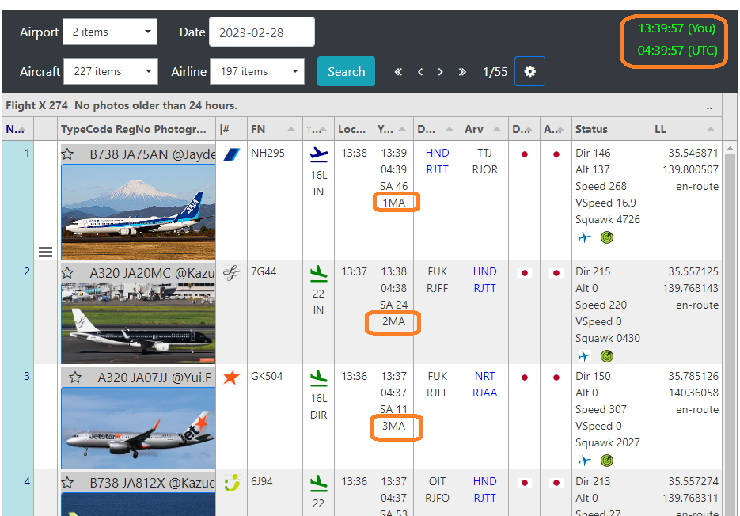Click the Jetstar star logo for GK504
Viewport: 740px width, 516px height.
point(231,378)
